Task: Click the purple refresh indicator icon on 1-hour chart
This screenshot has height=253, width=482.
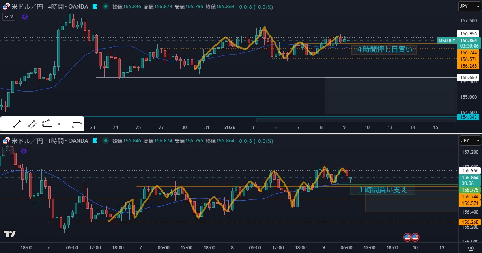Action: coord(24,151)
